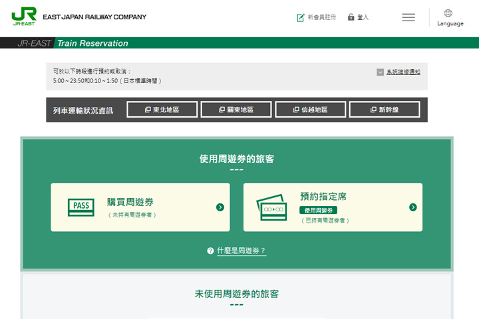Click （已持有周遊券者） subtitle text

click(x=325, y=221)
